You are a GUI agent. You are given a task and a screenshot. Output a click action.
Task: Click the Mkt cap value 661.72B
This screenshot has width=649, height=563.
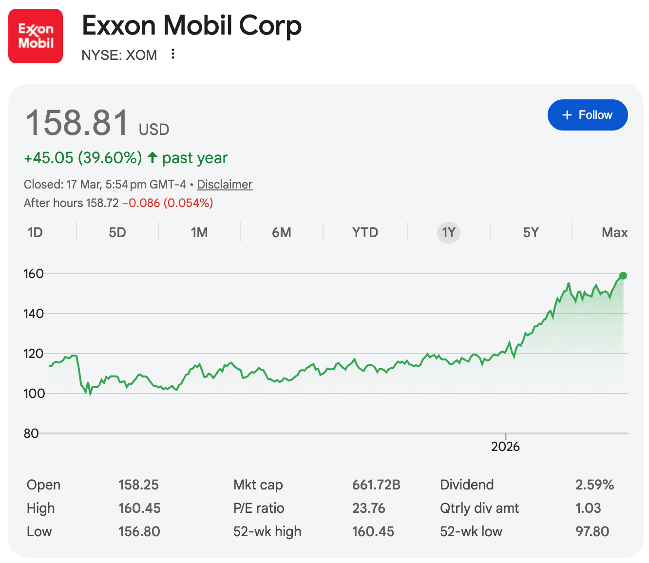point(376,485)
